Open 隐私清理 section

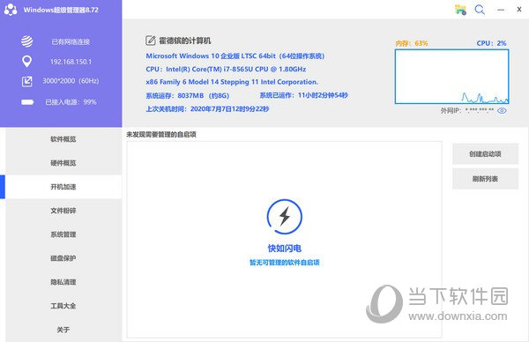coord(63,282)
